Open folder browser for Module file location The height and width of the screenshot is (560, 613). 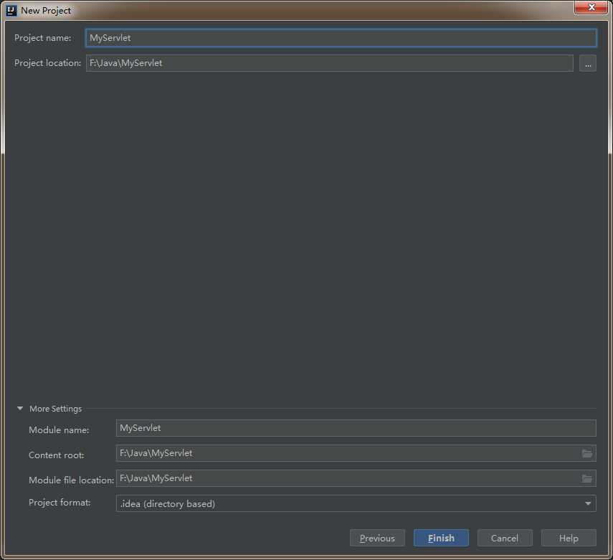586,479
